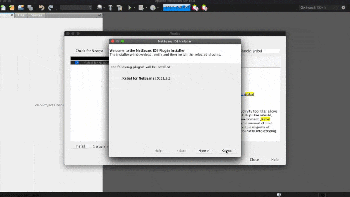Click Help button in Plugins window
350x197 pixels.
275,160
